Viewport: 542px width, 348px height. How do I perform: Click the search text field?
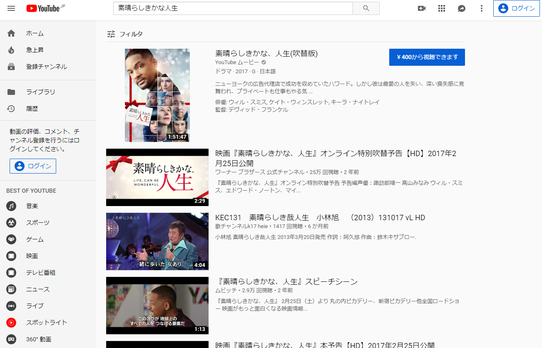233,8
